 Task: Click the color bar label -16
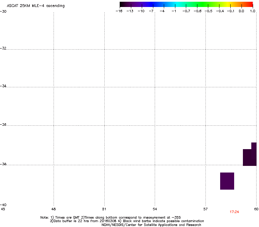(119, 11)
